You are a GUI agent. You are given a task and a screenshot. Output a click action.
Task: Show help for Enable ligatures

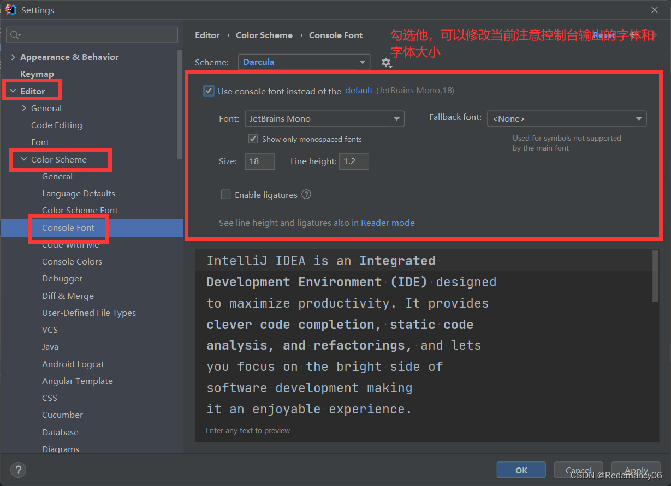point(306,194)
